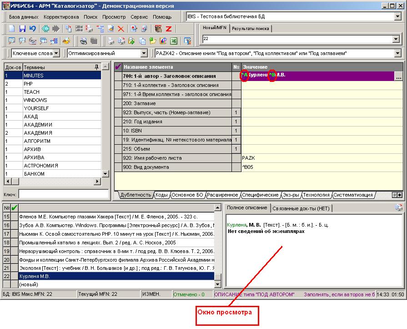The height and width of the screenshot is (329, 407).
Task: Click the blue Undo arrow icon
Action: coord(32,29)
